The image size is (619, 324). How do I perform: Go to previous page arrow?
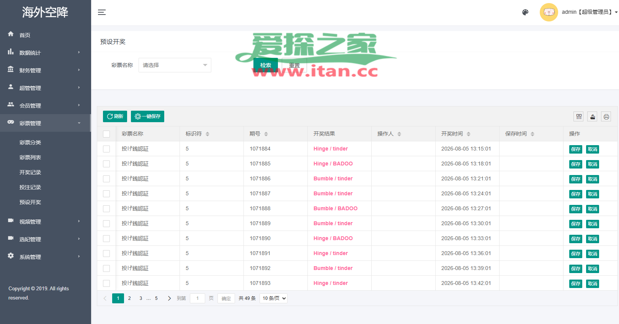(x=105, y=298)
